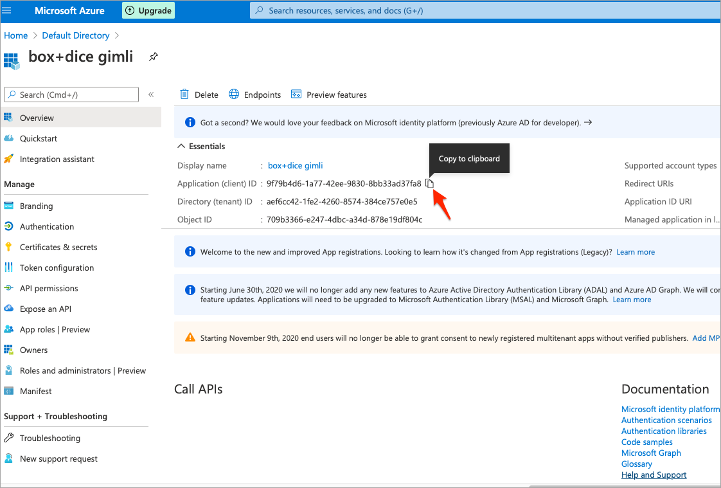
Task: Open New support request
Action: coord(58,458)
